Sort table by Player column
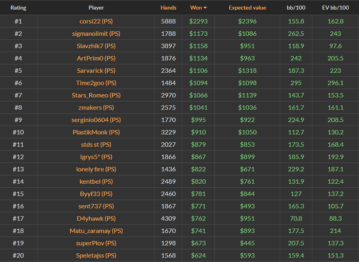Screen dimensions: 359x262 point(96,8)
